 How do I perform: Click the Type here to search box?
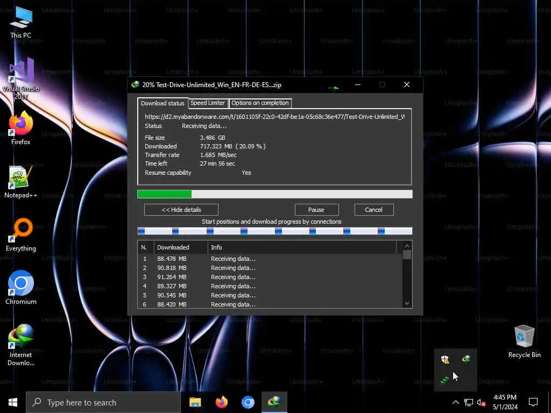tap(103, 402)
